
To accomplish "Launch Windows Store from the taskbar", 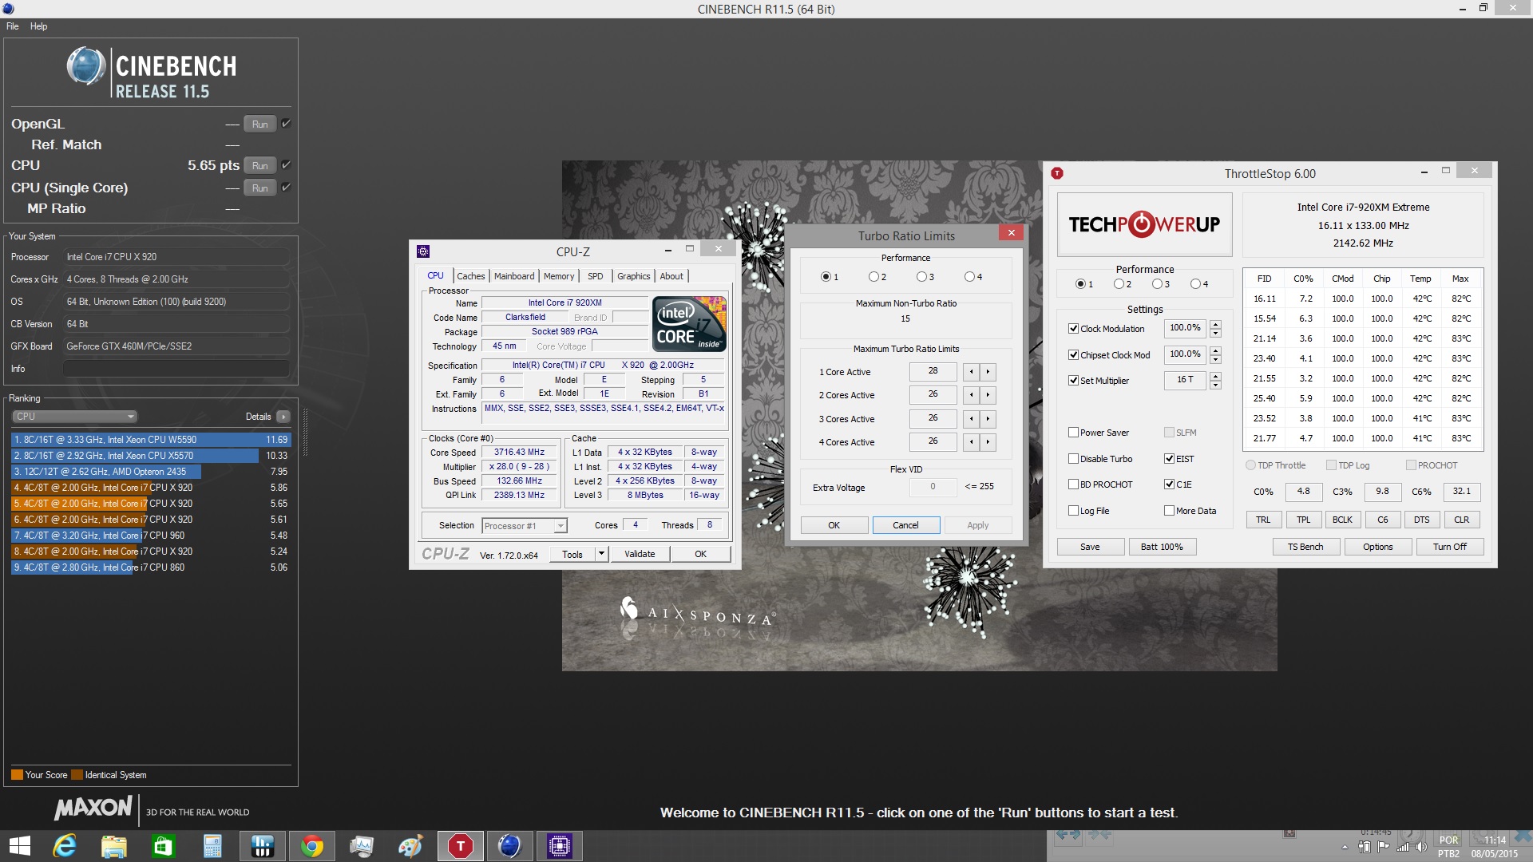I will (164, 846).
